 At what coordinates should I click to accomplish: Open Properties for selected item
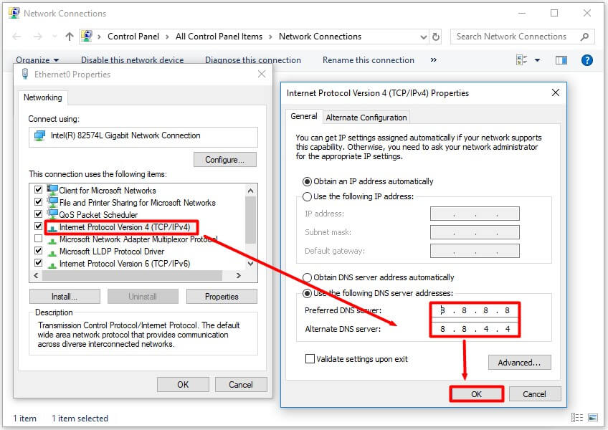[222, 297]
